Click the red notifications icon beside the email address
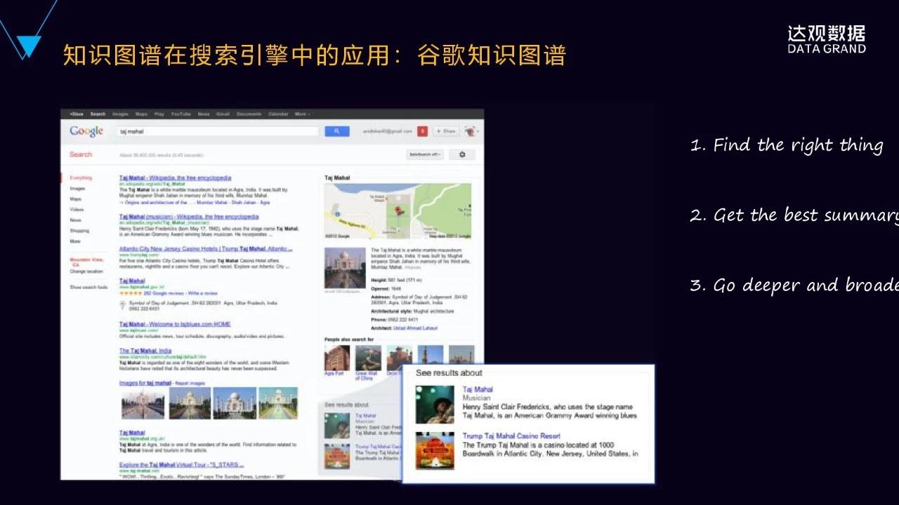 click(x=422, y=131)
